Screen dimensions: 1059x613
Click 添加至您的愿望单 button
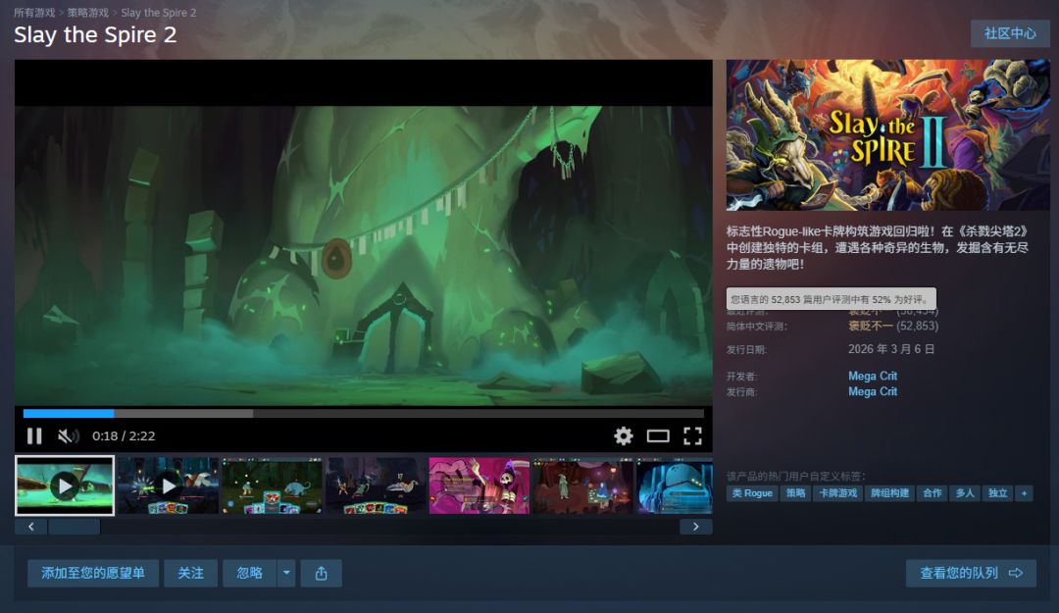[x=93, y=573]
